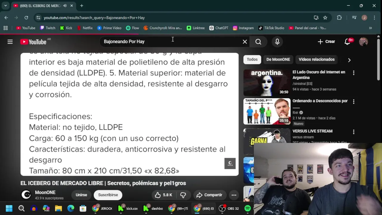Open the Kick bookmark
The width and height of the screenshot is (382, 215).
click(x=66, y=28)
